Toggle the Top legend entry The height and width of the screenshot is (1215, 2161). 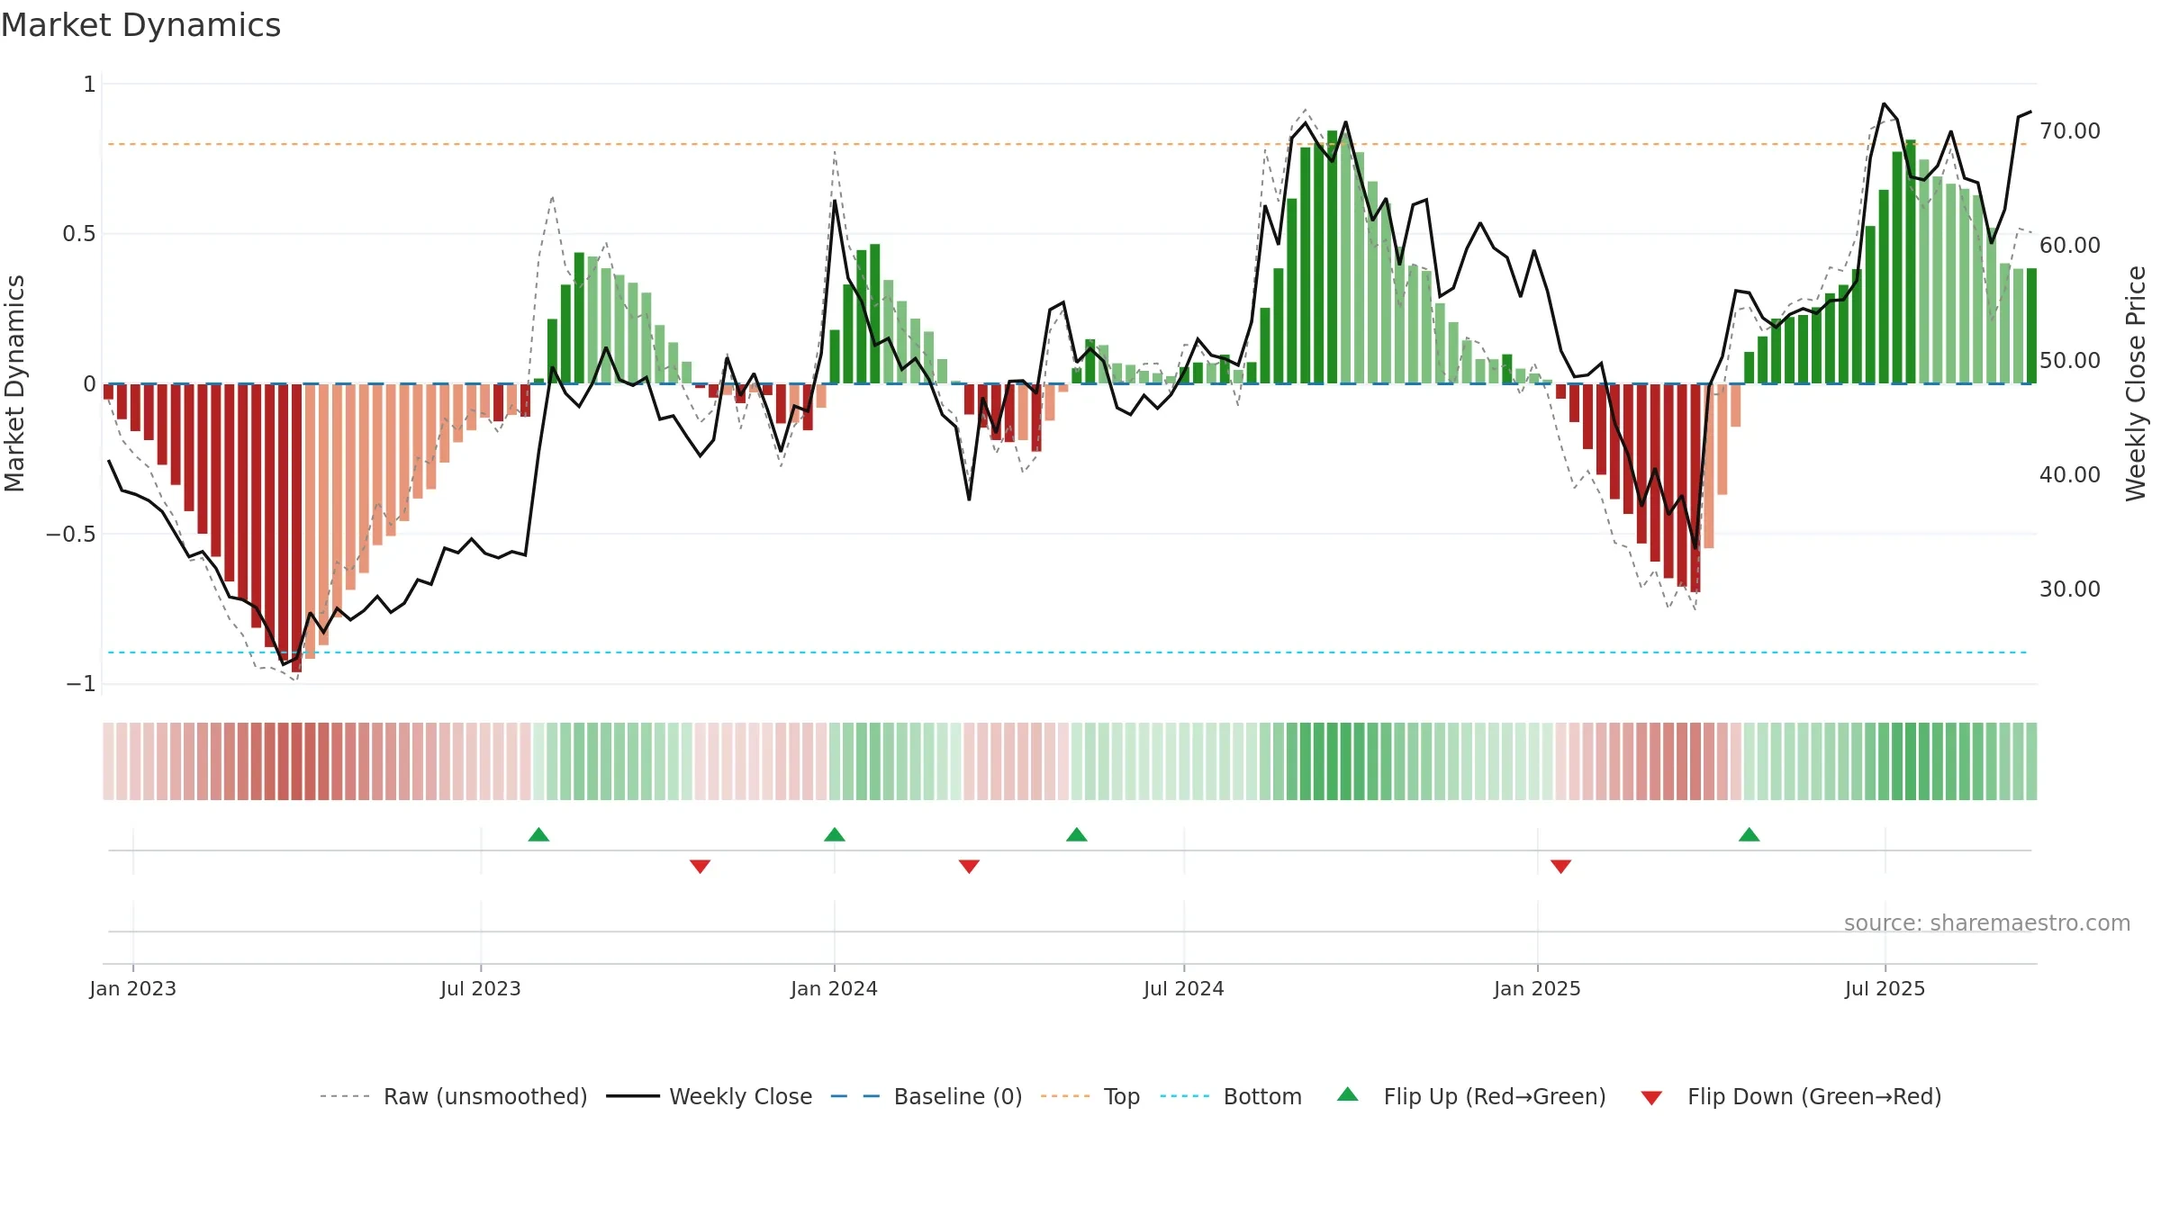[x=1090, y=1096]
